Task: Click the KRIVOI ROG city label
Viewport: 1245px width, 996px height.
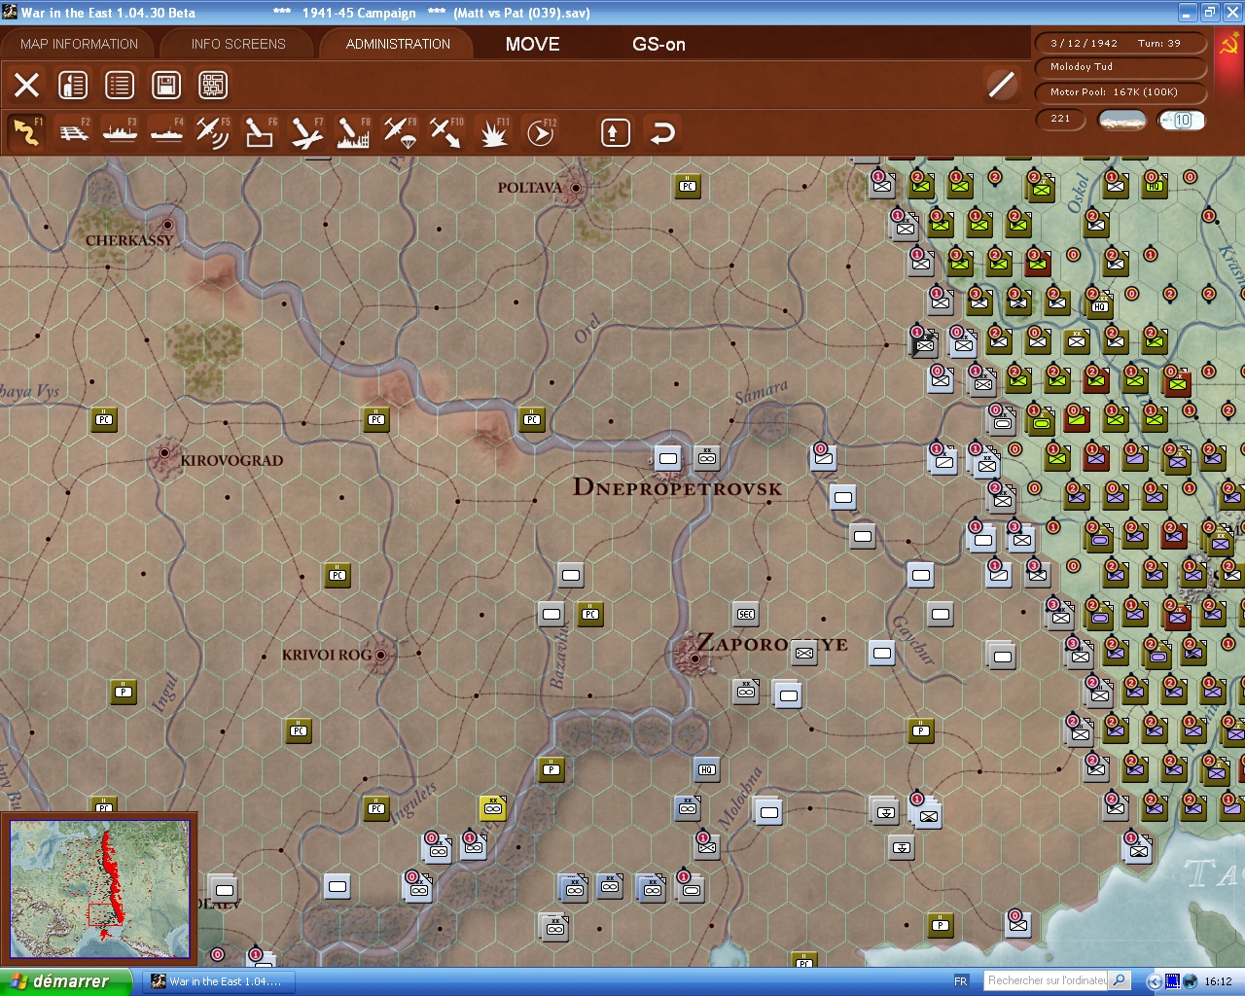Action: tap(327, 655)
